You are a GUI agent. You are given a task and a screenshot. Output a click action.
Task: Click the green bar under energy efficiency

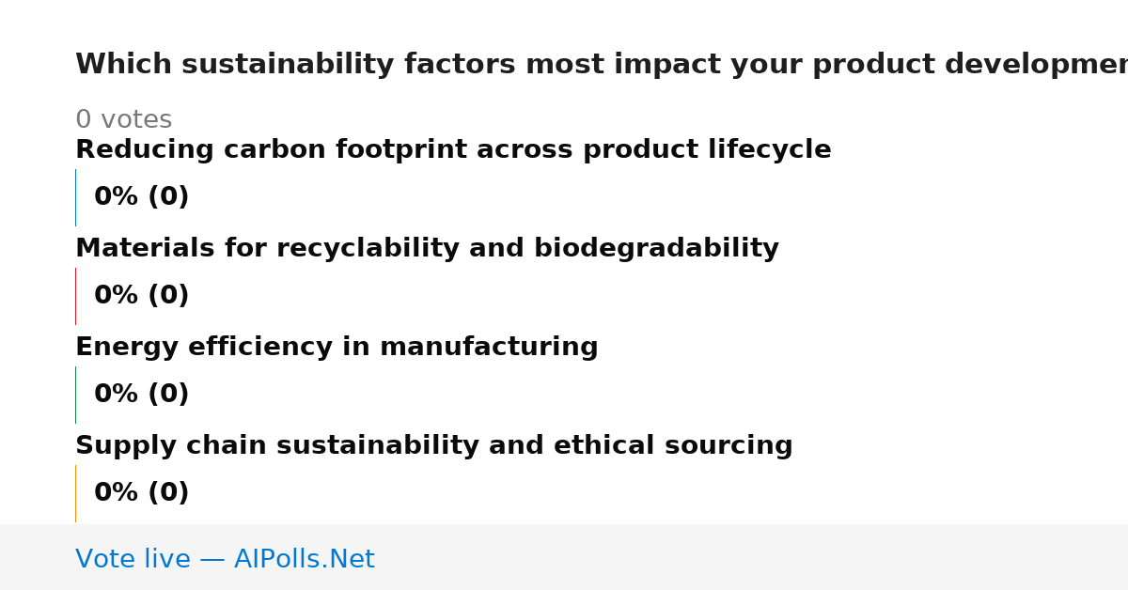coord(75,395)
